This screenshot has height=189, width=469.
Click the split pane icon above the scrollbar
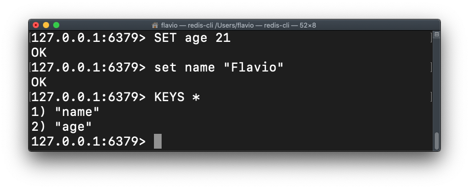436,34
